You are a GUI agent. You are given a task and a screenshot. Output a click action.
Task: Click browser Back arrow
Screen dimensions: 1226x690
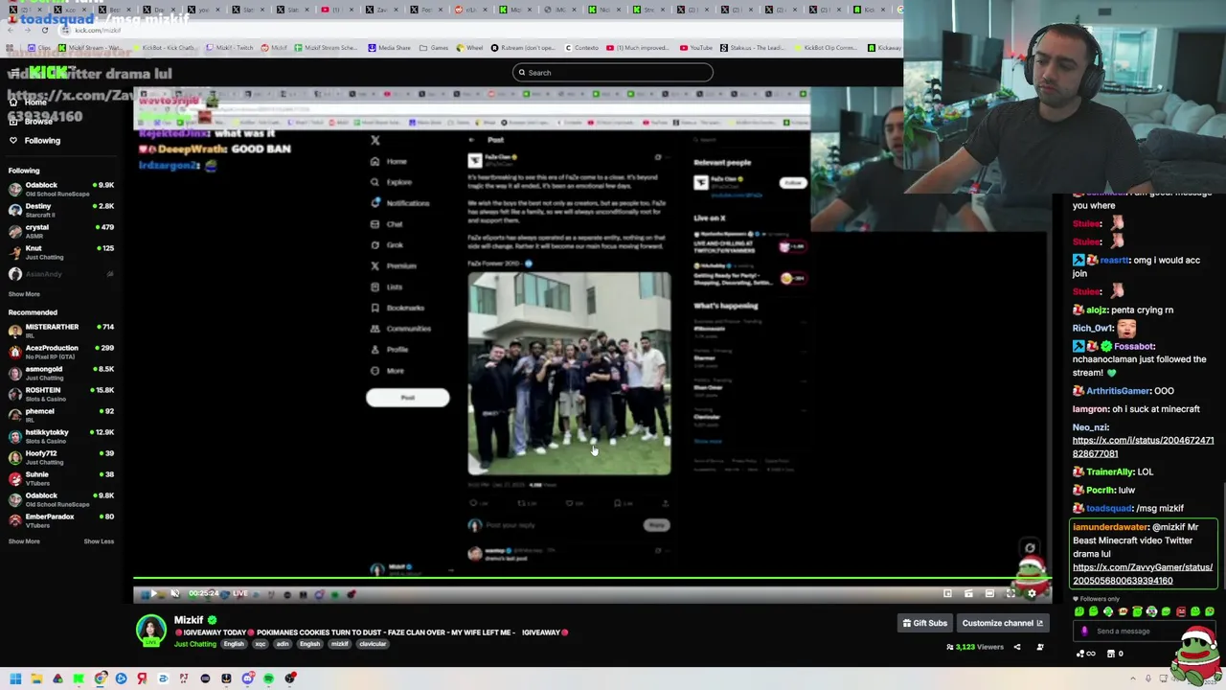[11, 31]
